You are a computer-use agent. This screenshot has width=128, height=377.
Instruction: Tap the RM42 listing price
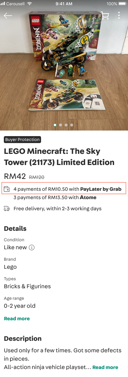[x=15, y=177]
